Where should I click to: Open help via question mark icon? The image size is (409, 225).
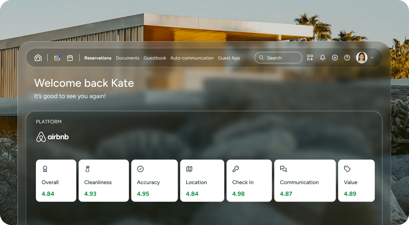347,58
